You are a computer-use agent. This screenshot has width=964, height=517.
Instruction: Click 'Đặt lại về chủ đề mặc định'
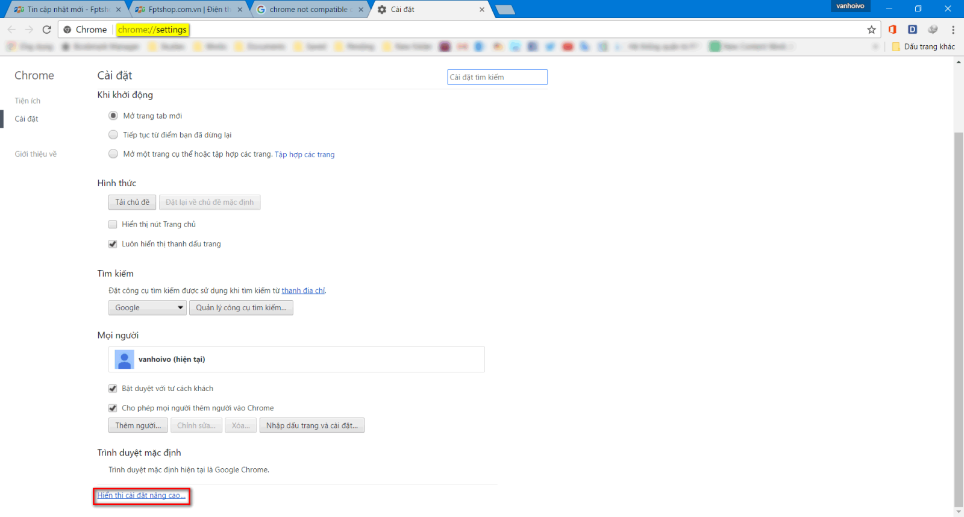click(x=210, y=202)
